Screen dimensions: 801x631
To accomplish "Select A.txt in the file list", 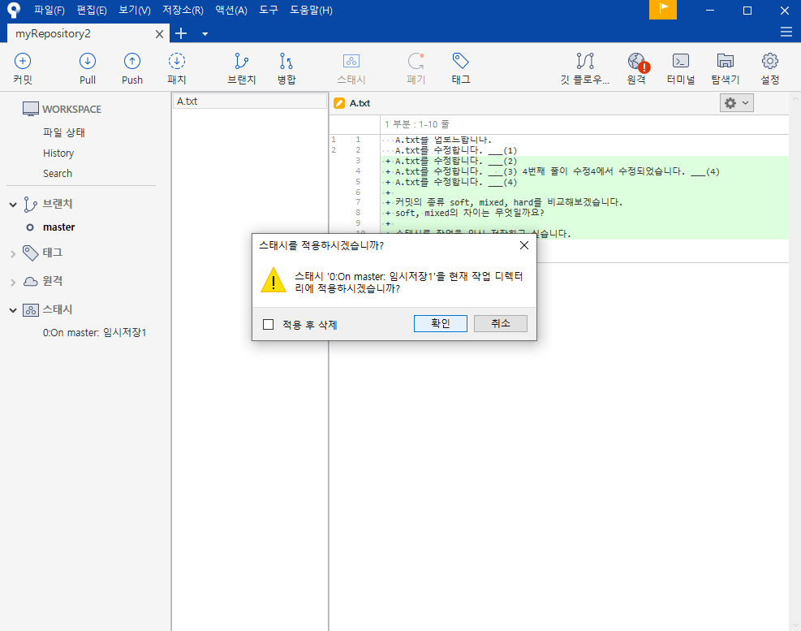I will (249, 102).
